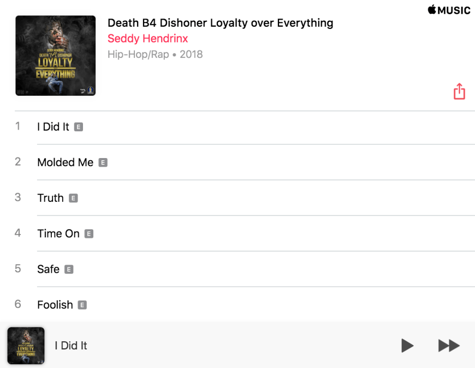
Task: Open the Apple Music logo link
Action: (449, 10)
